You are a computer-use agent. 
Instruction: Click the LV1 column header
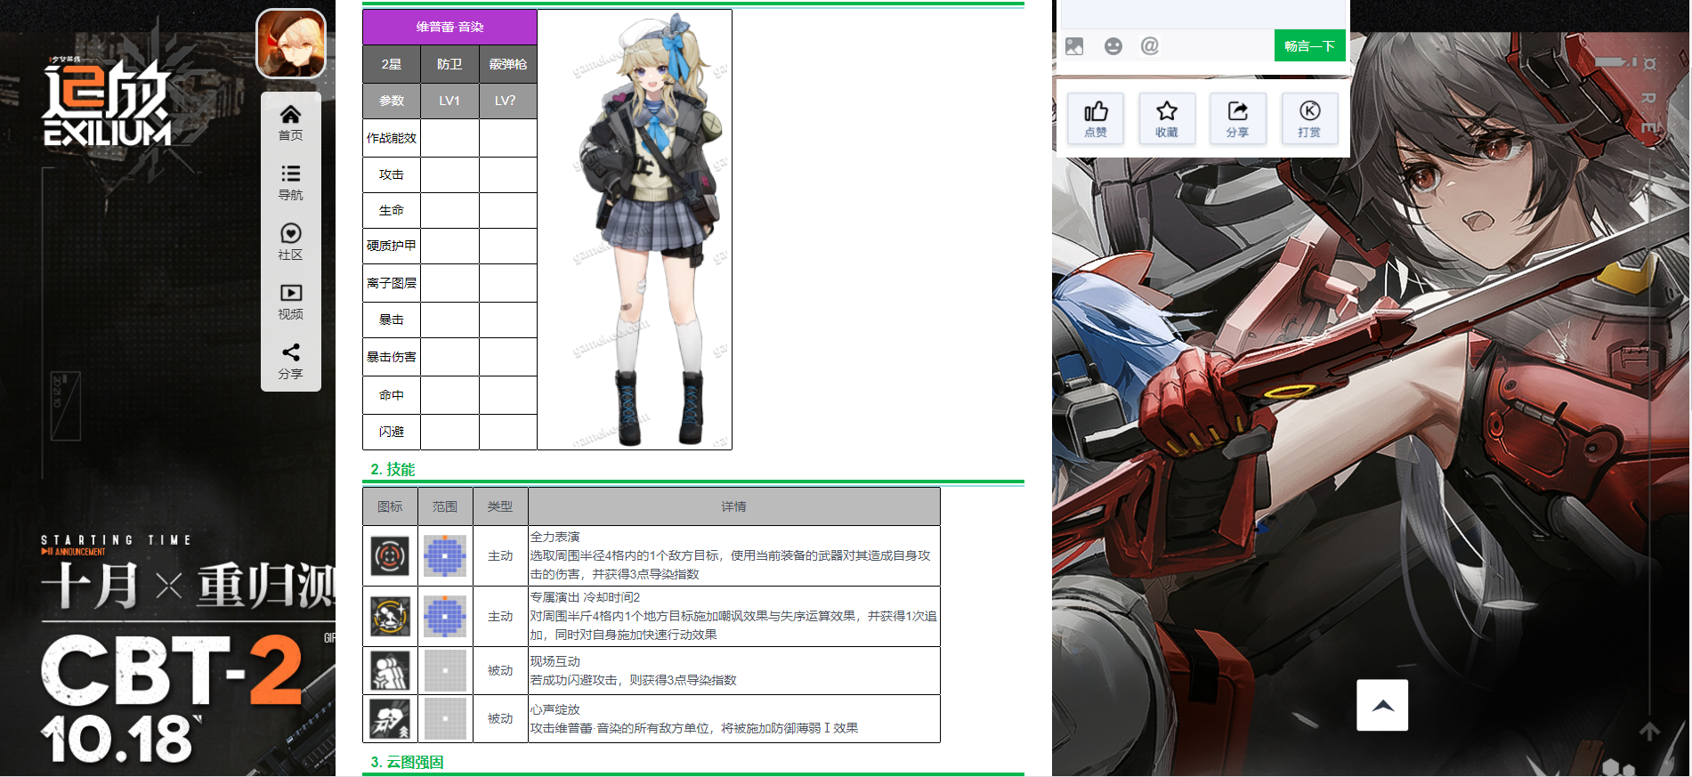coord(449,101)
